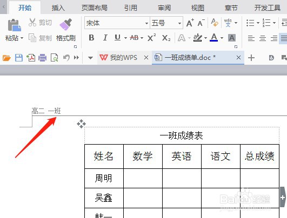
Task: Toggle Bold formatting
Action: click(91, 38)
